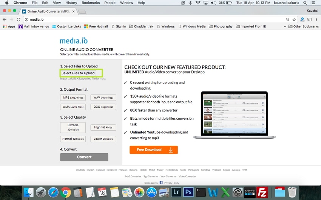Viewport: 321px width, 200px height.
Task: Open the Bookmarks menu in the menu bar
Action: [x=91, y=3]
